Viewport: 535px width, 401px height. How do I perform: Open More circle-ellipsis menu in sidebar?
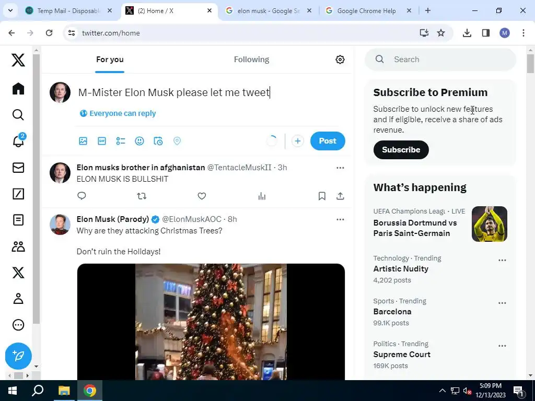point(18,325)
